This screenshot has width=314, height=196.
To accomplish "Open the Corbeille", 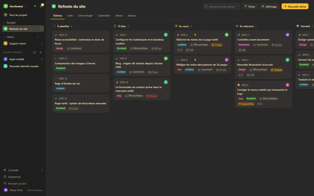I will point(23,170).
